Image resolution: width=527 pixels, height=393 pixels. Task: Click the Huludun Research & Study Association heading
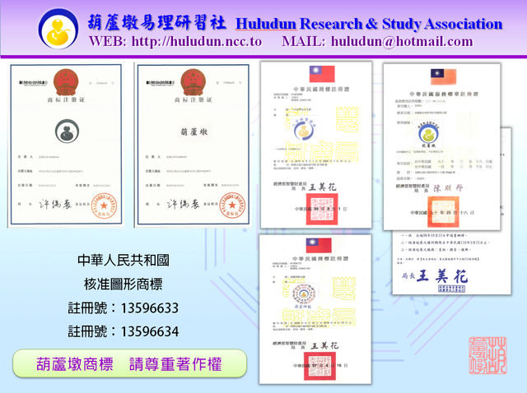(369, 24)
